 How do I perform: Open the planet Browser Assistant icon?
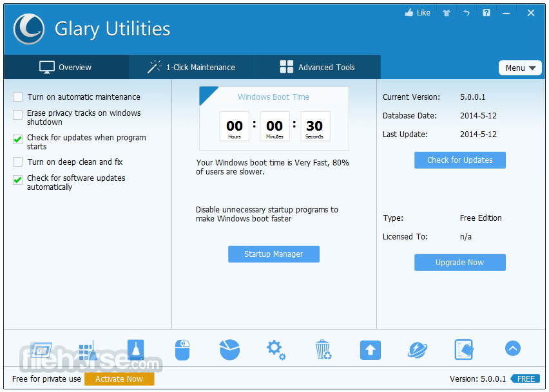click(x=418, y=350)
